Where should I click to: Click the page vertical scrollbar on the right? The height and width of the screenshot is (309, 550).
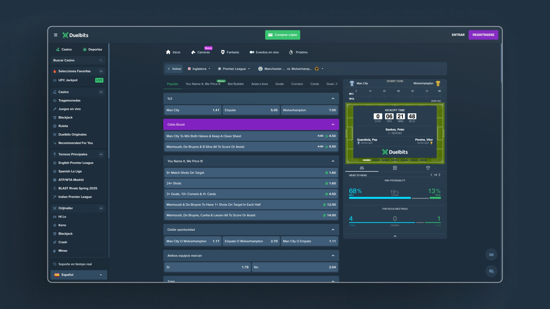[x=501, y=63]
